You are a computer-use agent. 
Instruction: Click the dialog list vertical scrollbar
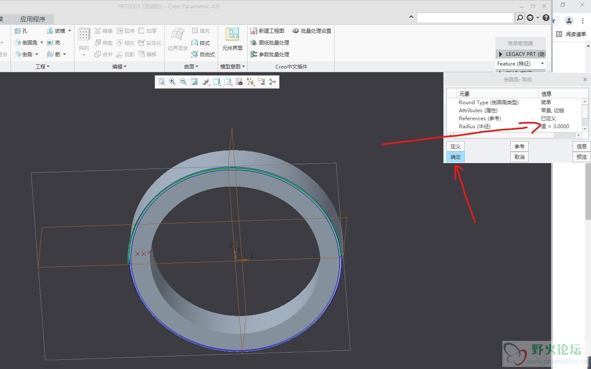click(x=585, y=115)
